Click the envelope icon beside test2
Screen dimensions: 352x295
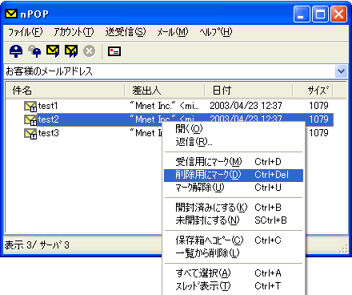(x=30, y=119)
